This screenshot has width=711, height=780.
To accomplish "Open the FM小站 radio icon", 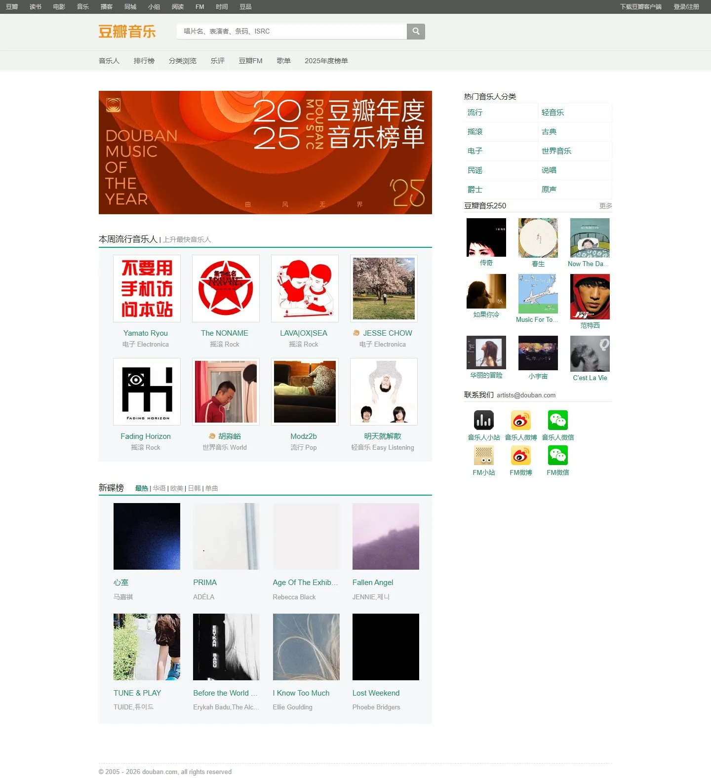I will [x=484, y=455].
